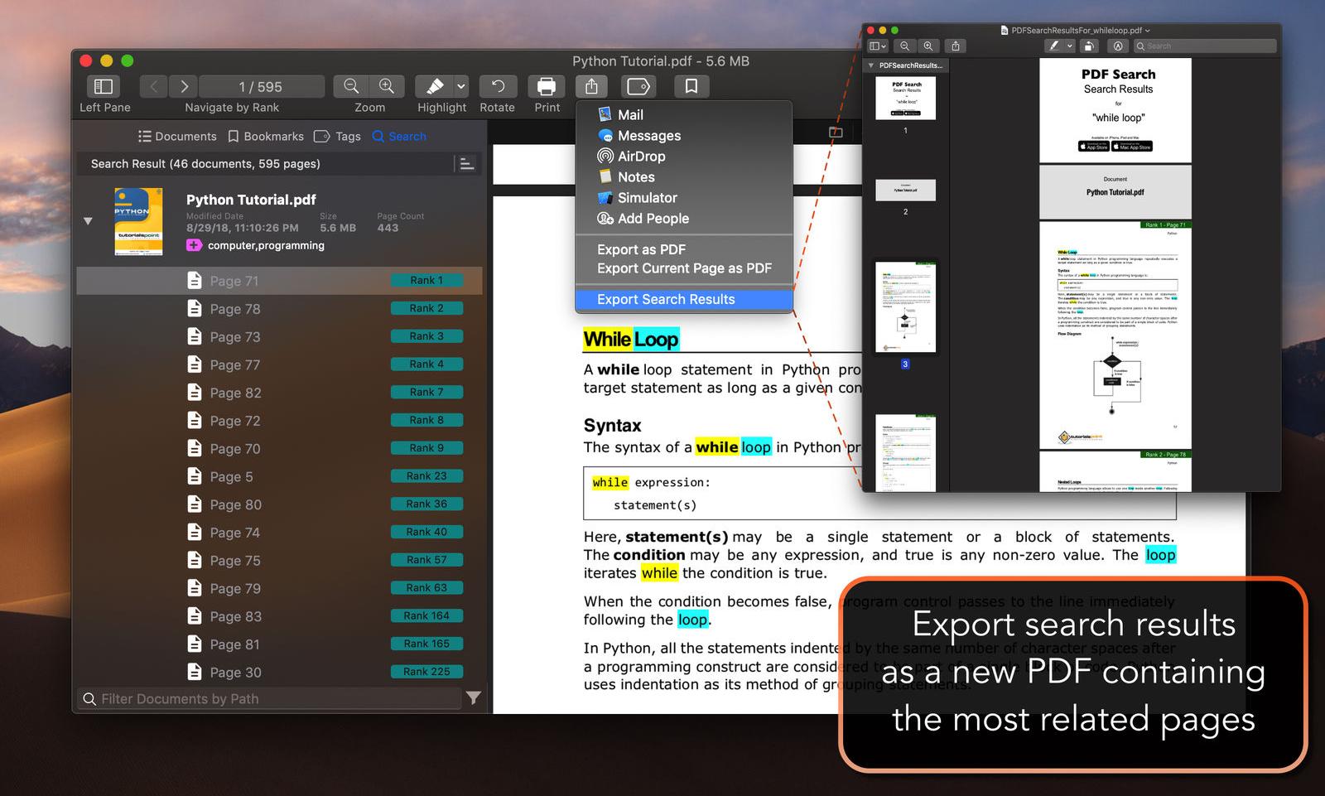The image size is (1325, 796).
Task: Click the page number field 1 / 595
Action: 261,86
